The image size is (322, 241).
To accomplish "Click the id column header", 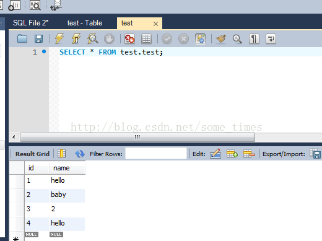I will [x=37, y=168].
